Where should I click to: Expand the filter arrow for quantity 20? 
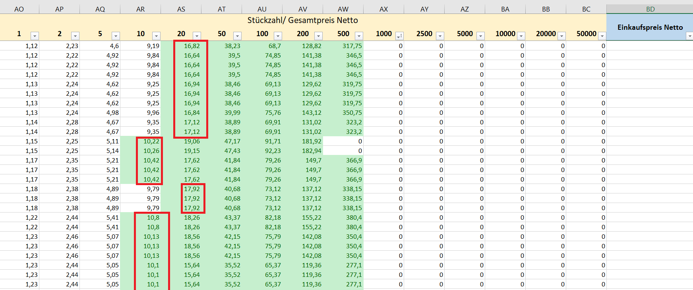(x=197, y=36)
